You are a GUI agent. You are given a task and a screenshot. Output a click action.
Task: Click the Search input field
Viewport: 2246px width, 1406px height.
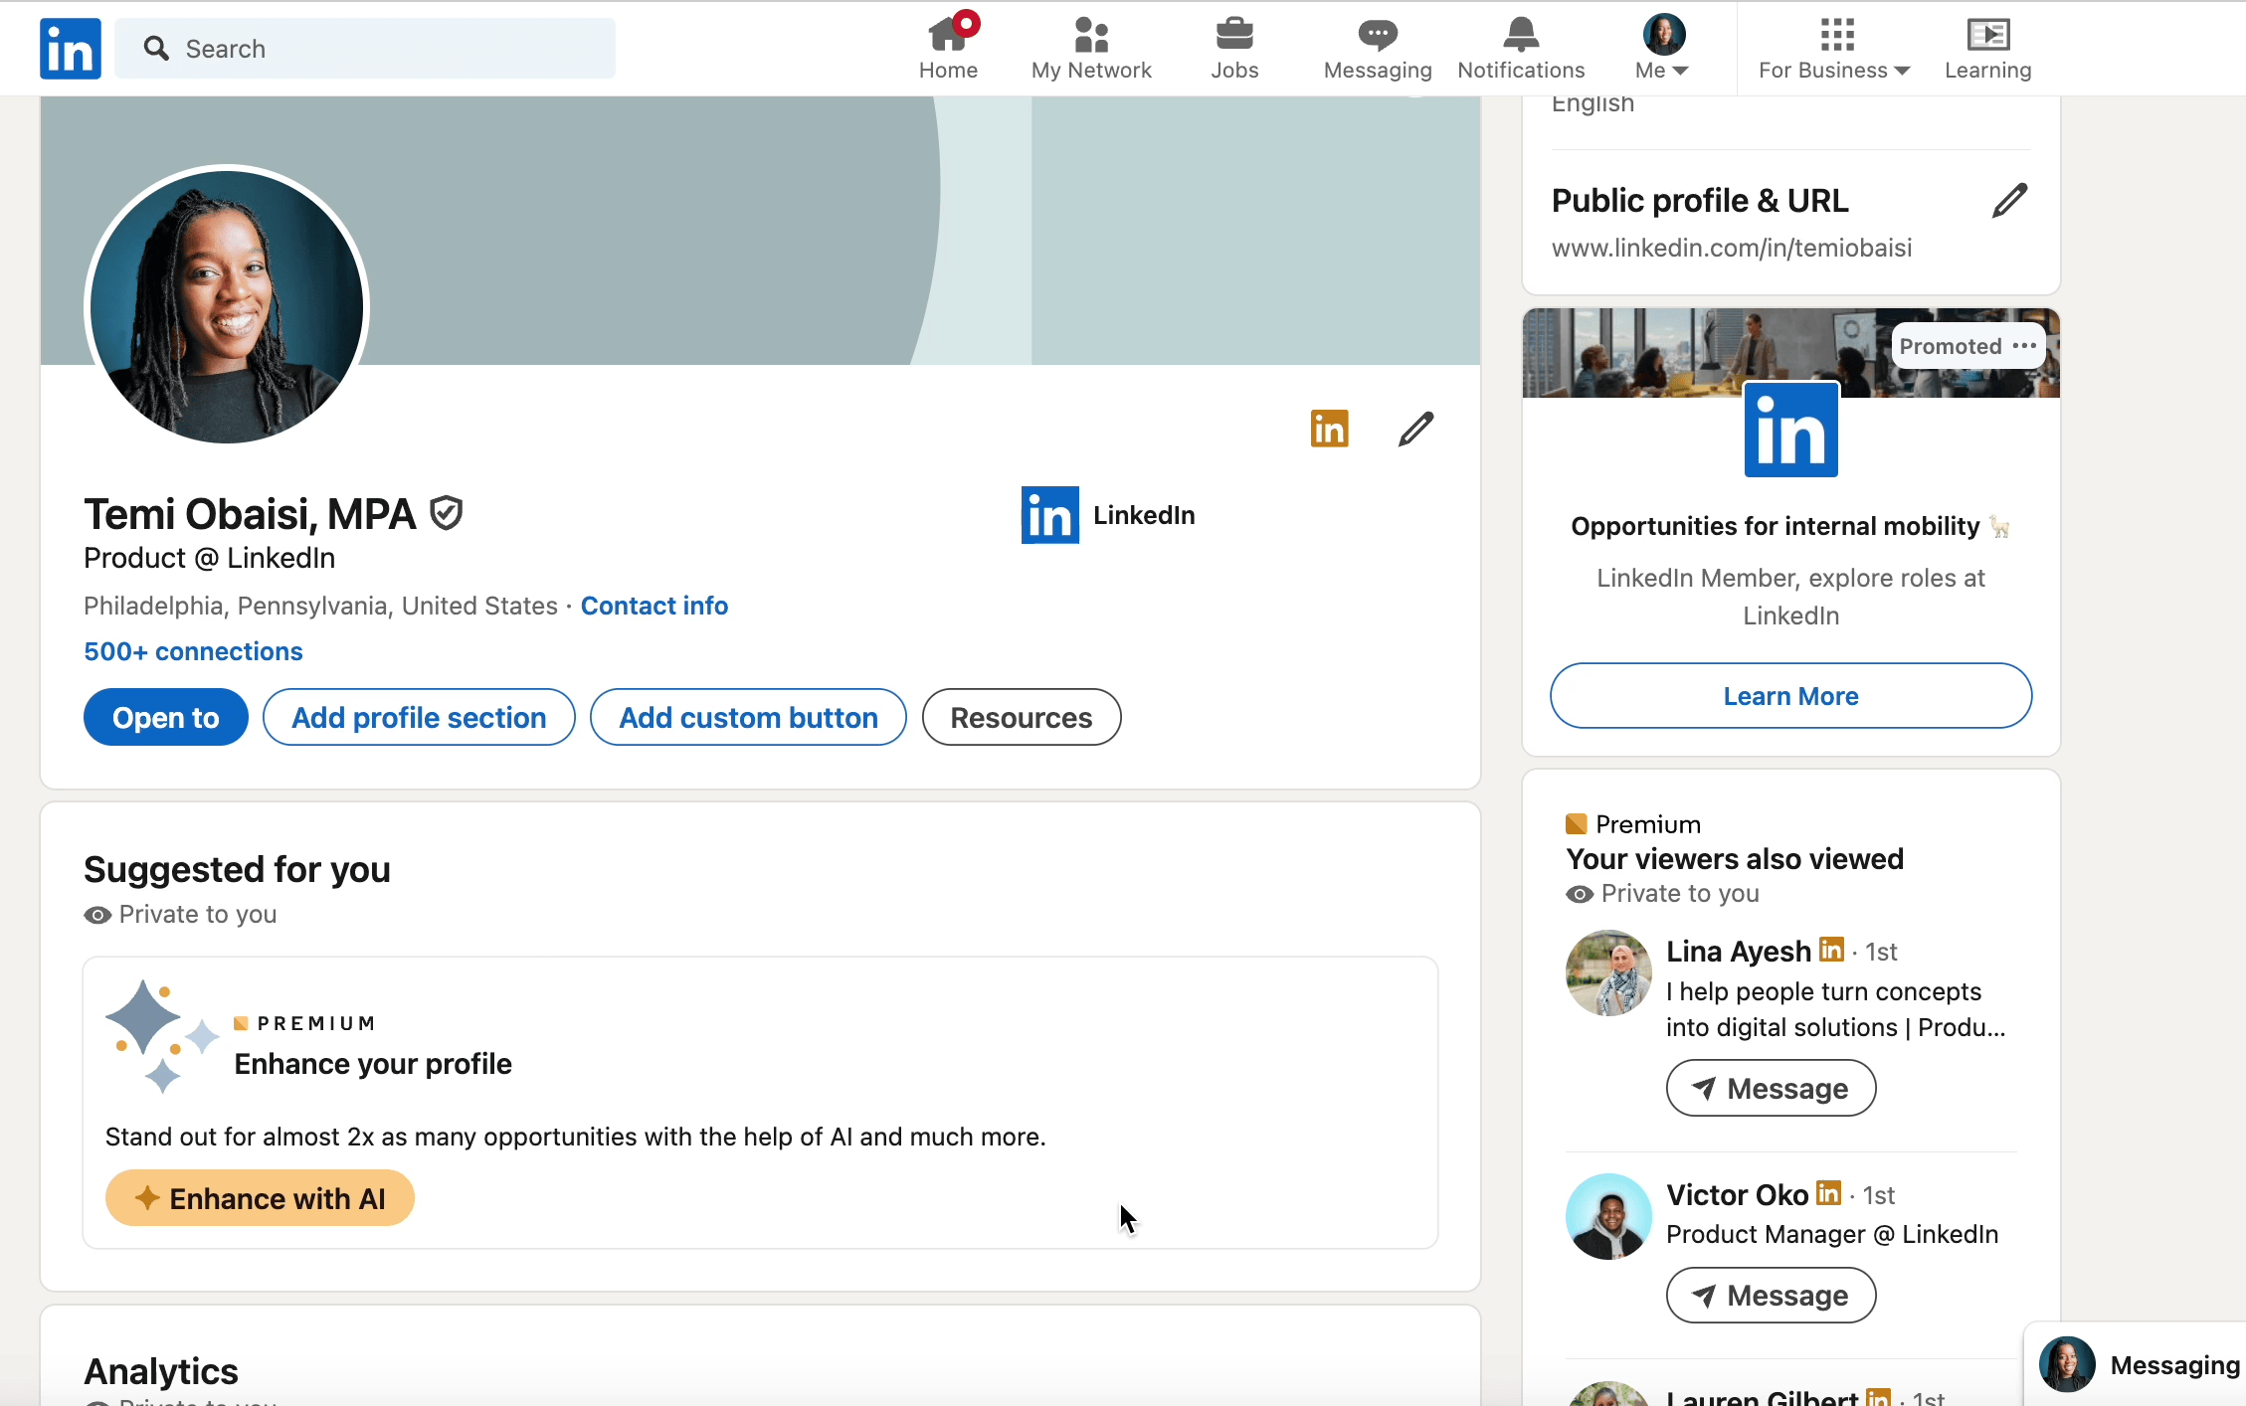click(365, 48)
